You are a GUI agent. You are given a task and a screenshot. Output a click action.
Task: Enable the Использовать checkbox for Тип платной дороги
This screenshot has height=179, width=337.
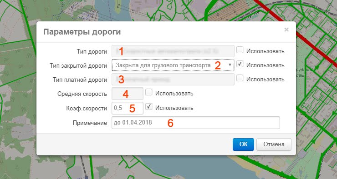tap(240, 78)
